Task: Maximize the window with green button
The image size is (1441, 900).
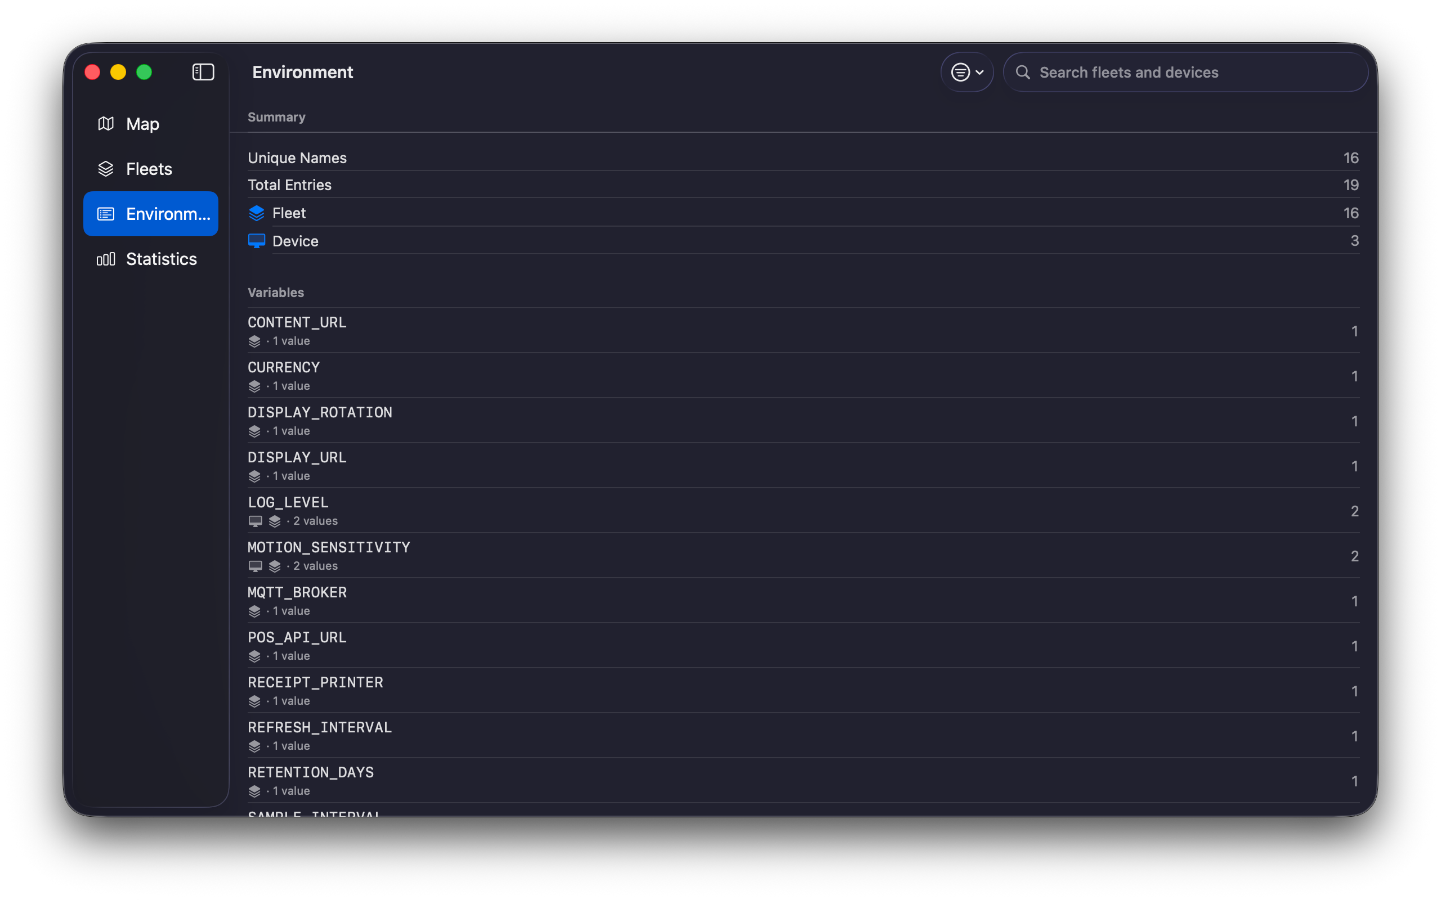Action: (x=144, y=72)
